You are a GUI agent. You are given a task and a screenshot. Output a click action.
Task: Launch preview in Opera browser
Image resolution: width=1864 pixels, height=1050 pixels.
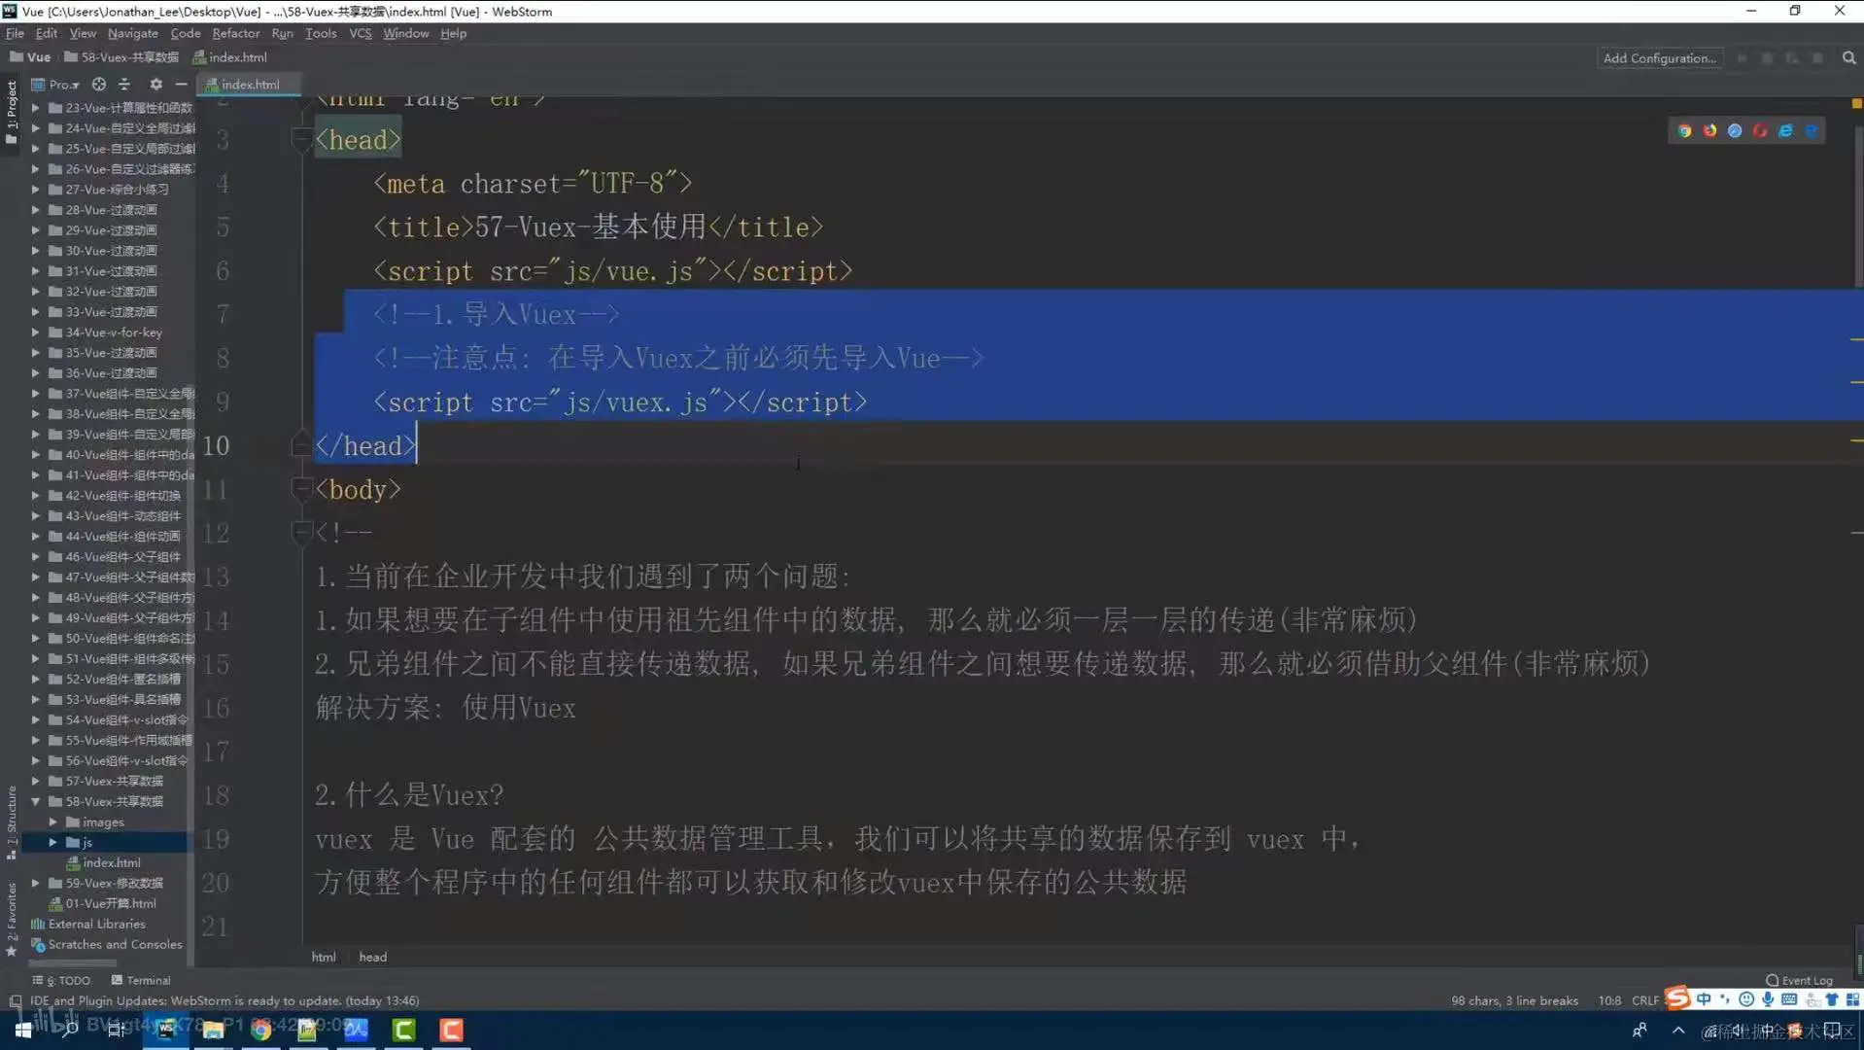coord(1760,130)
